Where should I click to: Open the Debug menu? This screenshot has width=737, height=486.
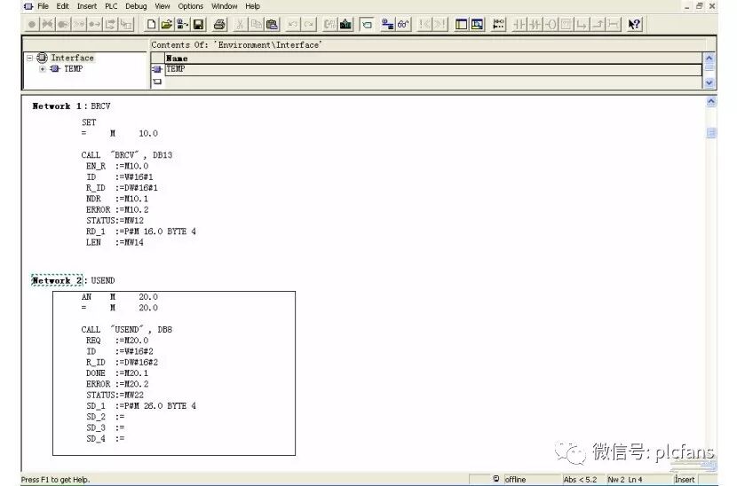tap(136, 6)
